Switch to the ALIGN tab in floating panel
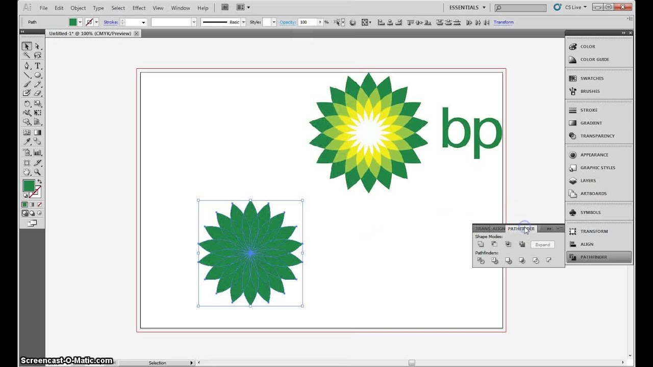Viewport: 653px width, 367px height. point(498,229)
